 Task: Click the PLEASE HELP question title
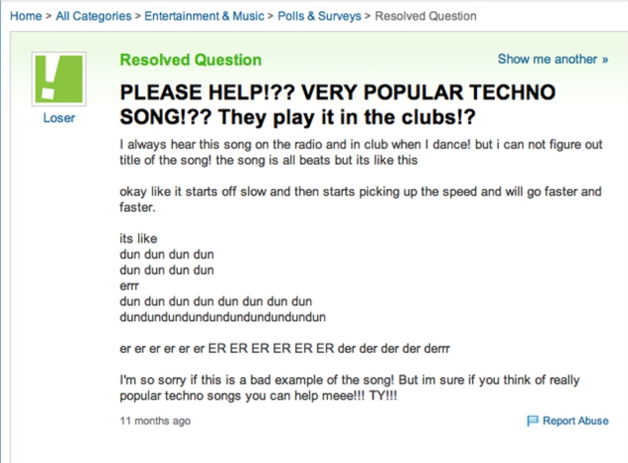pyautogui.click(x=338, y=105)
